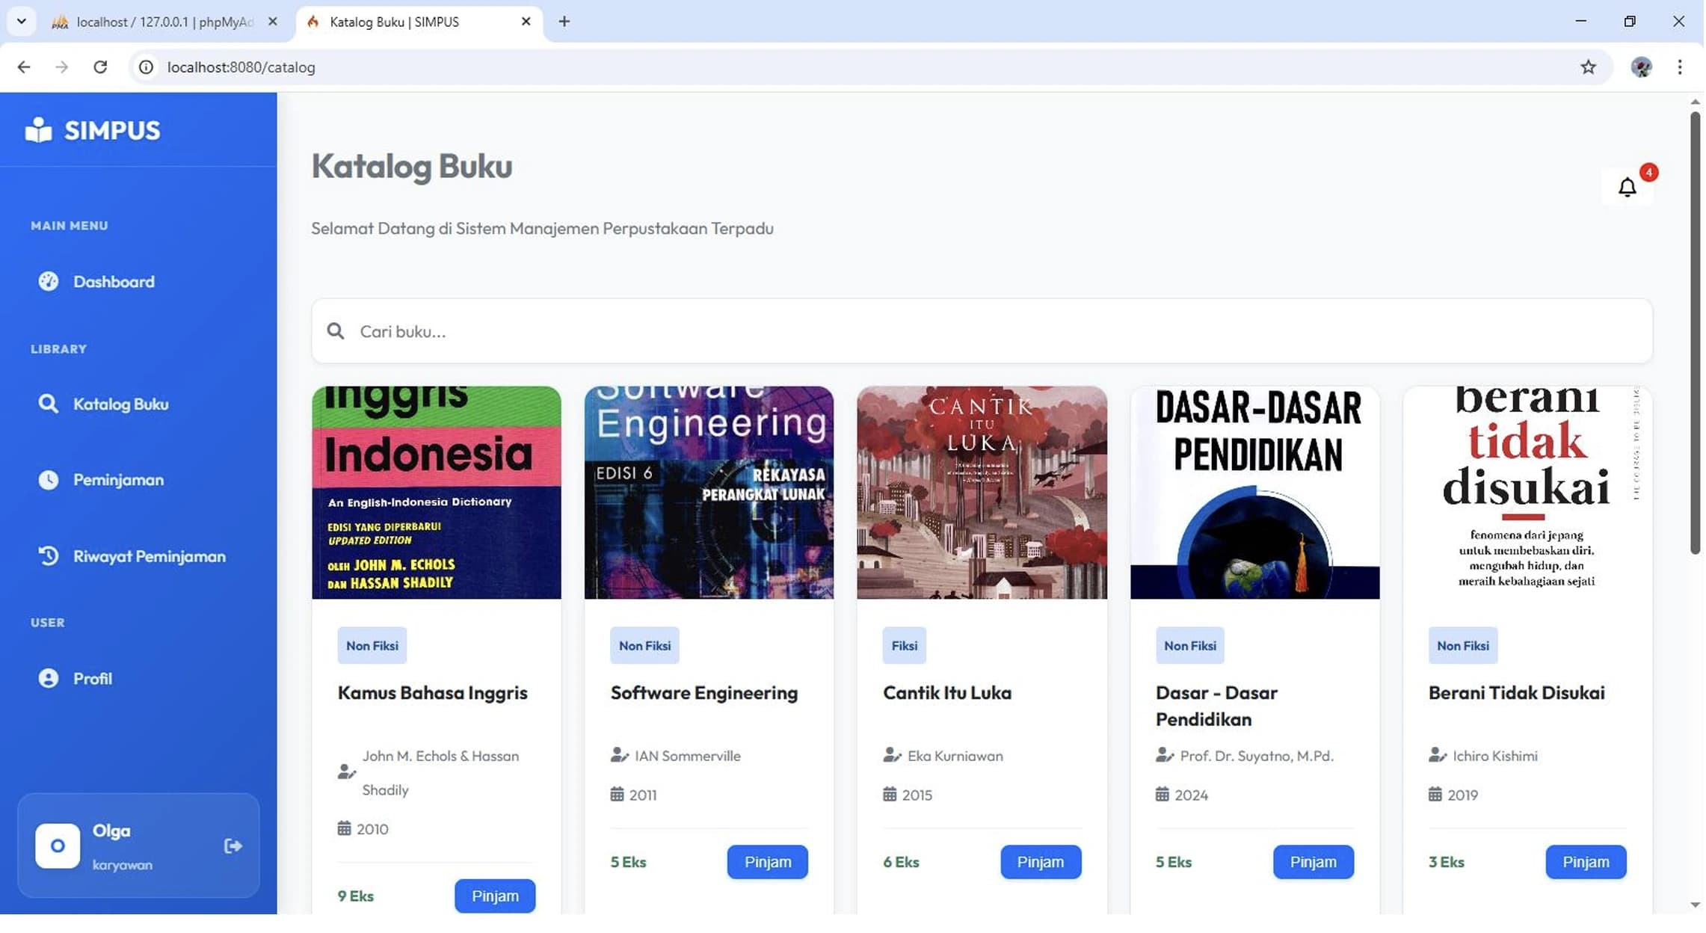Click the Cari buku search field
The image size is (1706, 933).
(982, 331)
